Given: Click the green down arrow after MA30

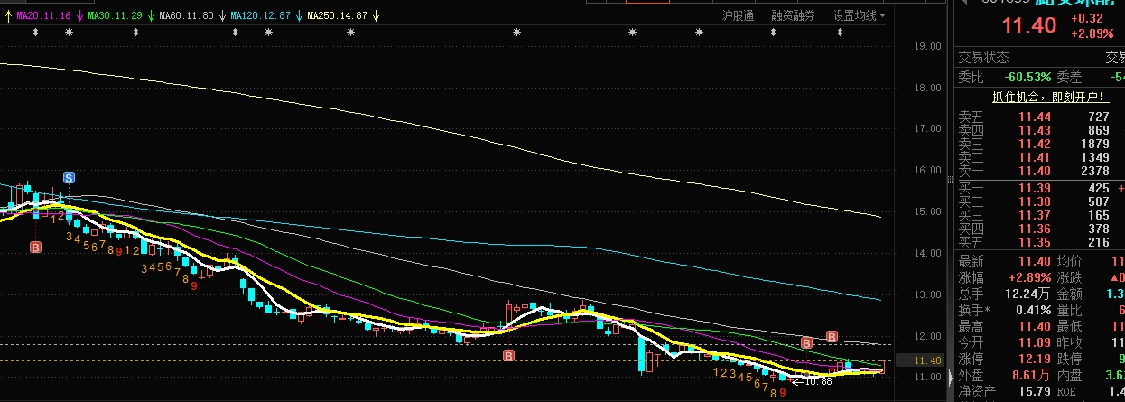Looking at the screenshot, I should tap(150, 15).
